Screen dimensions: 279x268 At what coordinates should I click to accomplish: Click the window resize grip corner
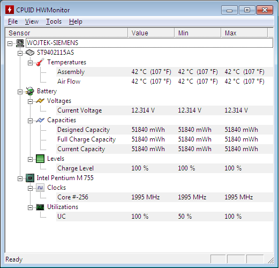(x=270, y=260)
